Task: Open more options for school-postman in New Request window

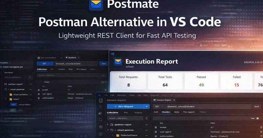Action: 146,130
